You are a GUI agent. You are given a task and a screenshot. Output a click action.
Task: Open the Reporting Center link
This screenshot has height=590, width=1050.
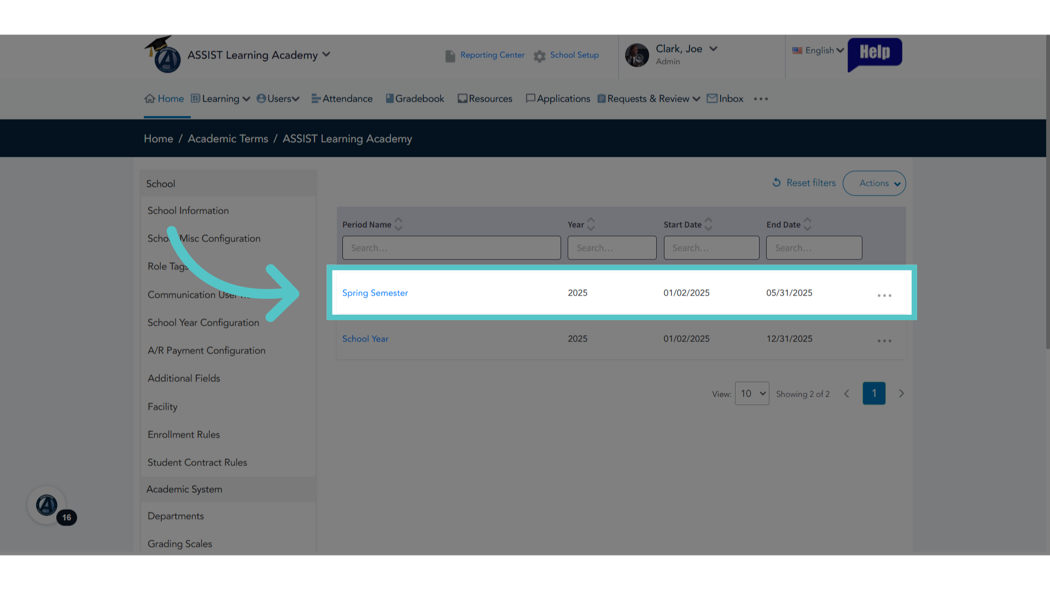pos(492,55)
